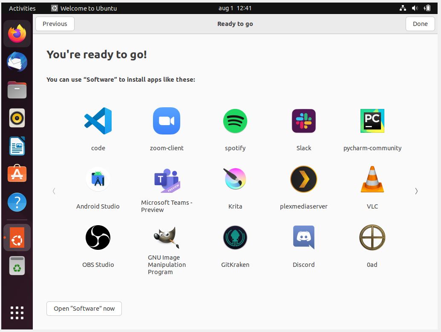
Task: Select the zoom-client app icon
Action: [167, 121]
